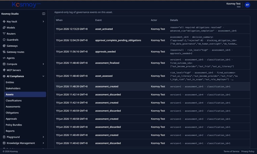The width and height of the screenshot is (257, 154).
Task: Expand the Key Vault chevron
Action: point(43,21)
